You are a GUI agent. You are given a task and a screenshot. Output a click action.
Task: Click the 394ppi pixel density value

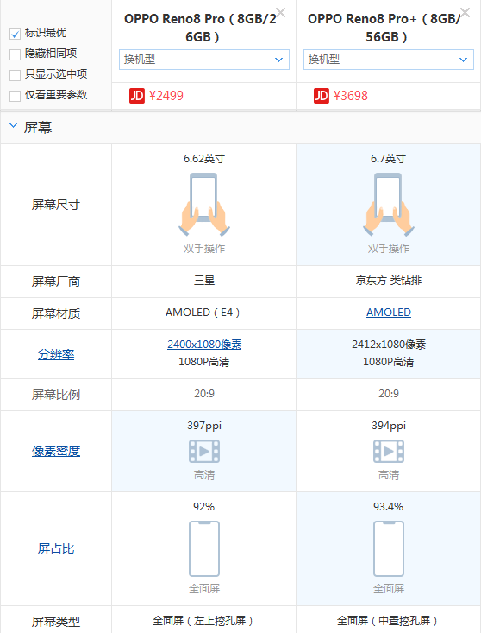click(389, 426)
